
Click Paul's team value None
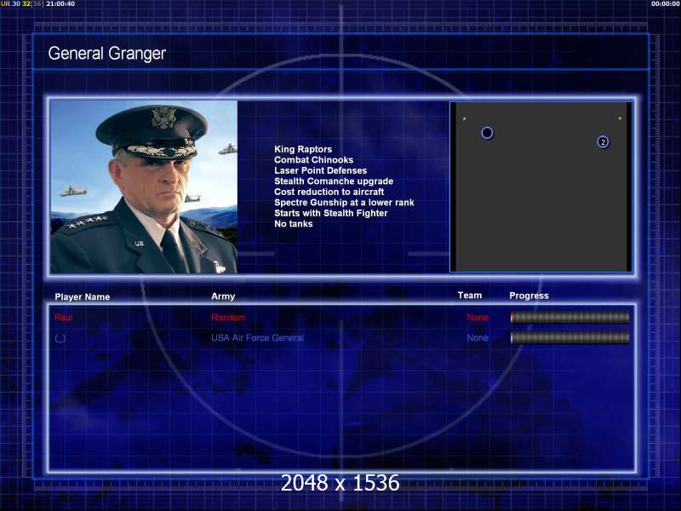tap(478, 318)
